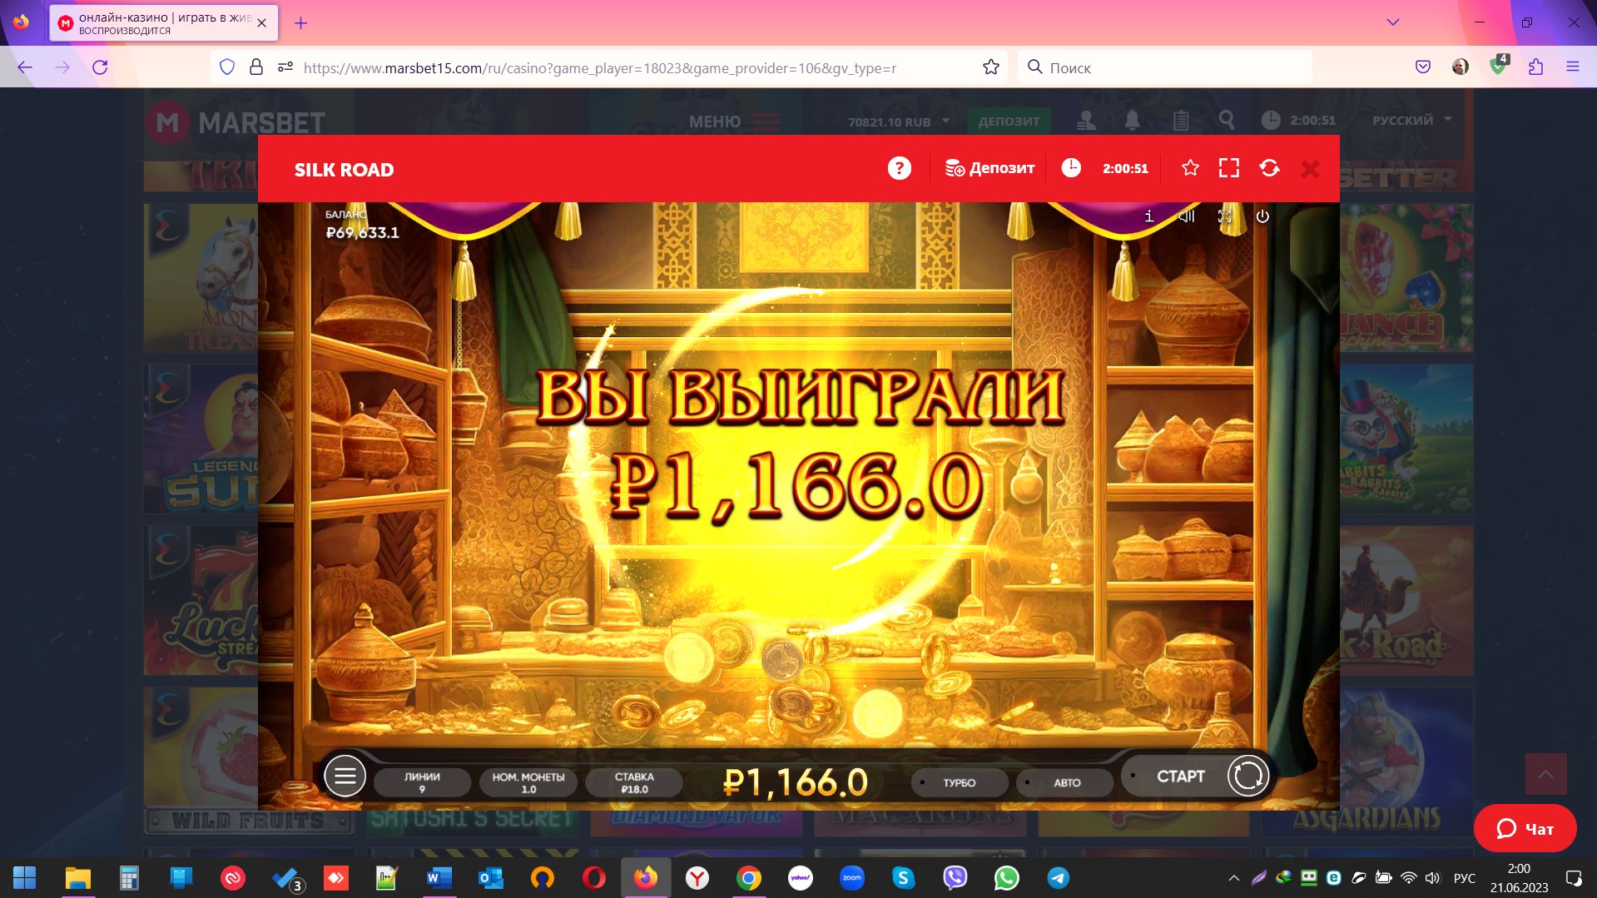This screenshot has height=898, width=1597.
Task: Open Skype from the taskbar
Action: (903, 878)
